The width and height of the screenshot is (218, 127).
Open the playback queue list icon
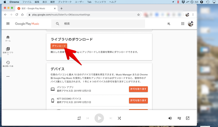tap(179, 118)
